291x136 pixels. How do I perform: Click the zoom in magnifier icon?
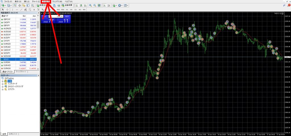90,5
